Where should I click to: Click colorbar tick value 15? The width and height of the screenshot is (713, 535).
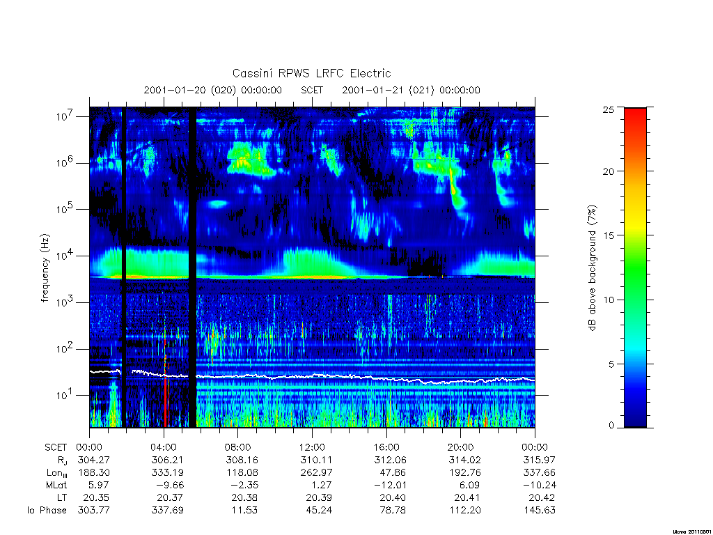(609, 235)
